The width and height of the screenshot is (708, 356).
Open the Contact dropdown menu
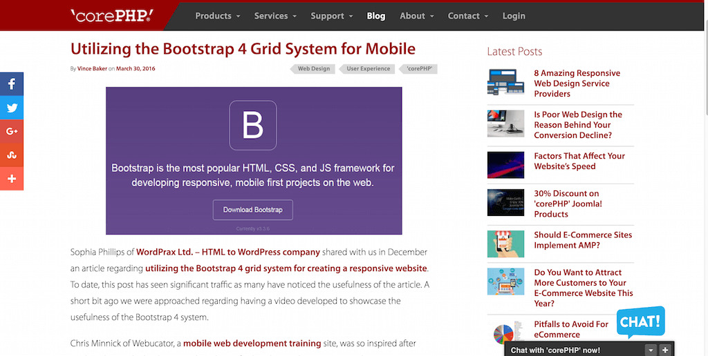(x=468, y=16)
